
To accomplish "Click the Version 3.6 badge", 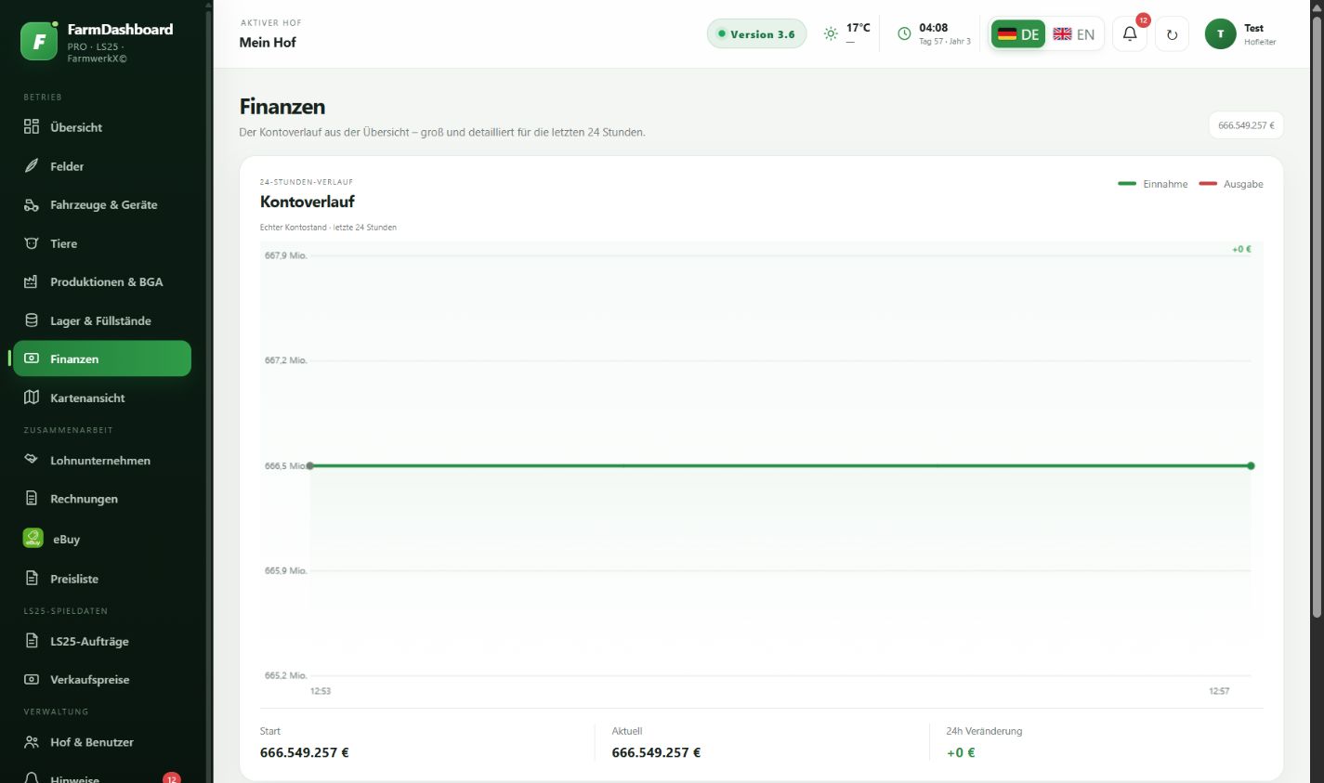I will (756, 34).
